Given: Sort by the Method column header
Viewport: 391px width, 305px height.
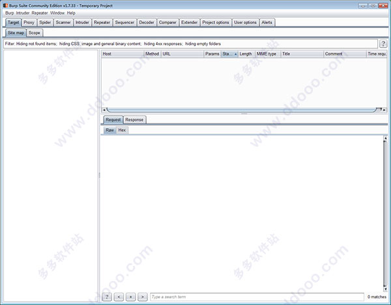Looking at the screenshot, I should (152, 54).
